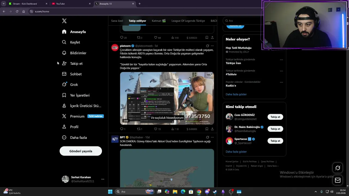Viewport: 349px width, 196px height.
Task: Show hidden system tray icons
Action: point(316,192)
